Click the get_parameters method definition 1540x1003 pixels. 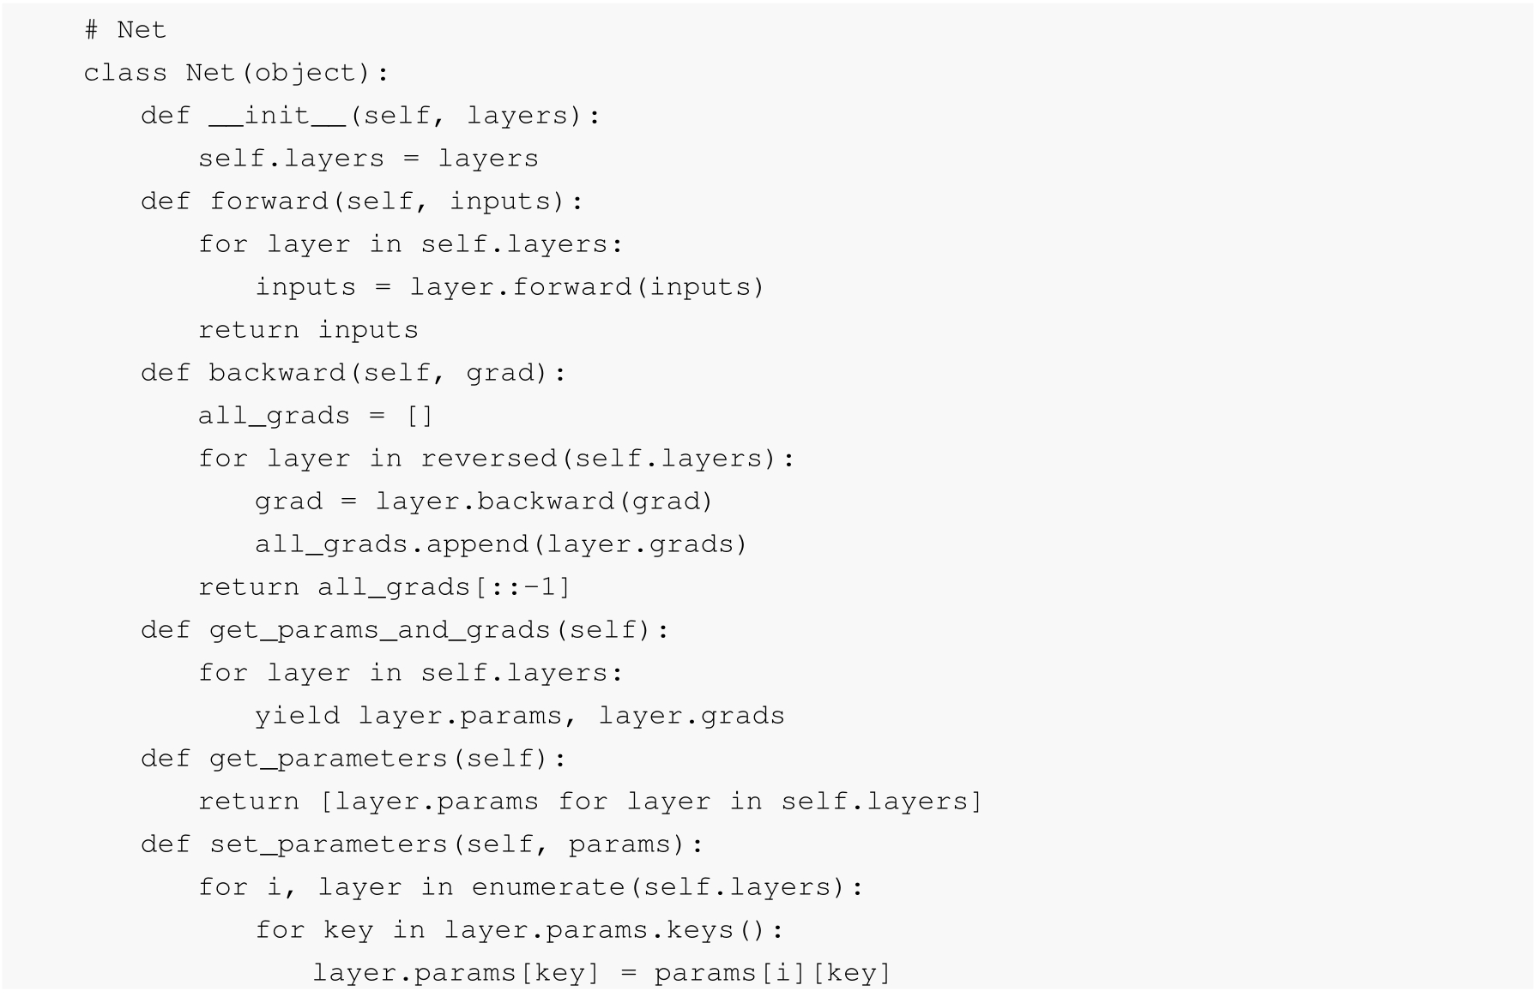tap(353, 759)
